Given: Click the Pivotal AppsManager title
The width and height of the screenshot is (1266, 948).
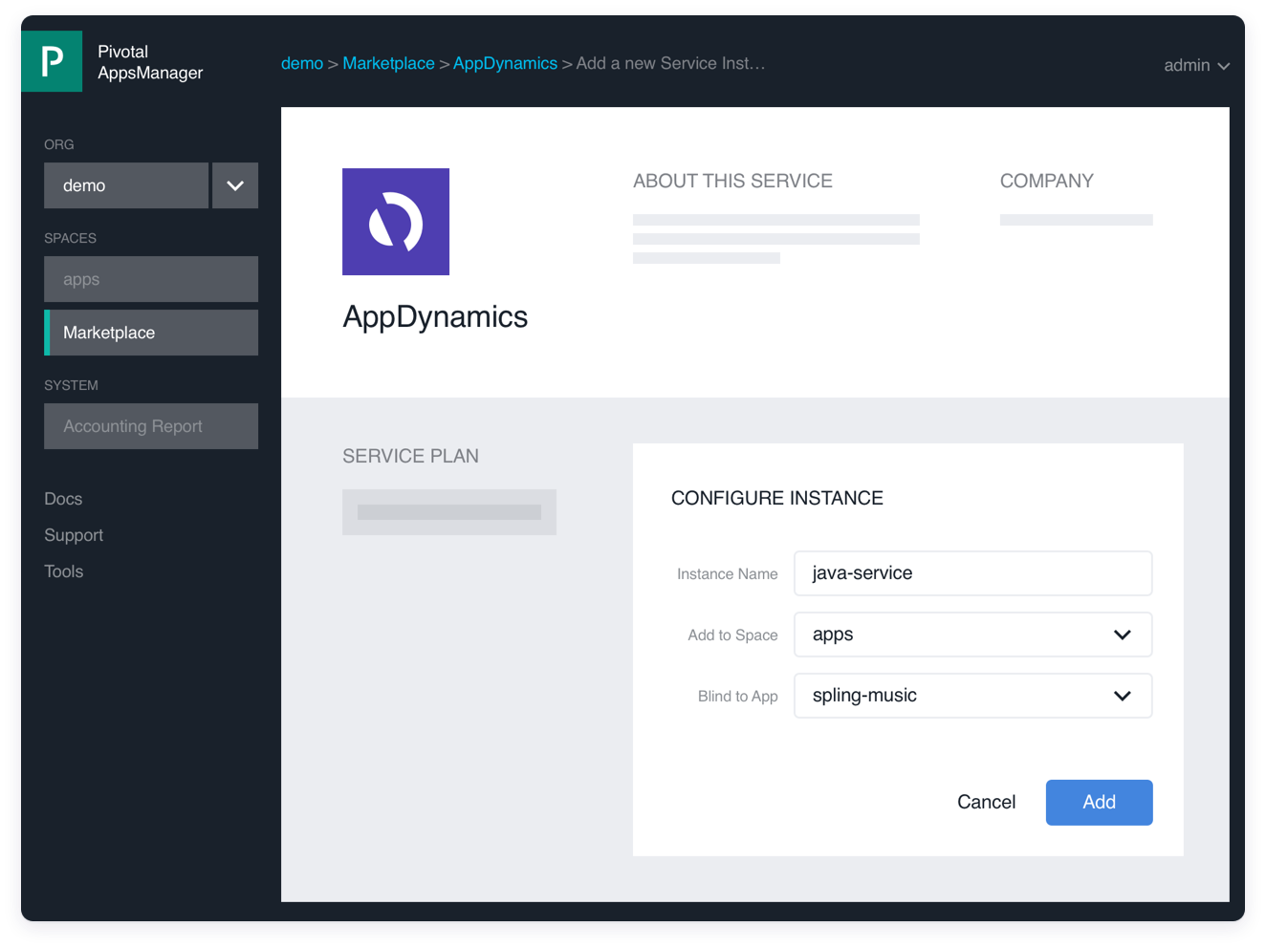Looking at the screenshot, I should 150,62.
